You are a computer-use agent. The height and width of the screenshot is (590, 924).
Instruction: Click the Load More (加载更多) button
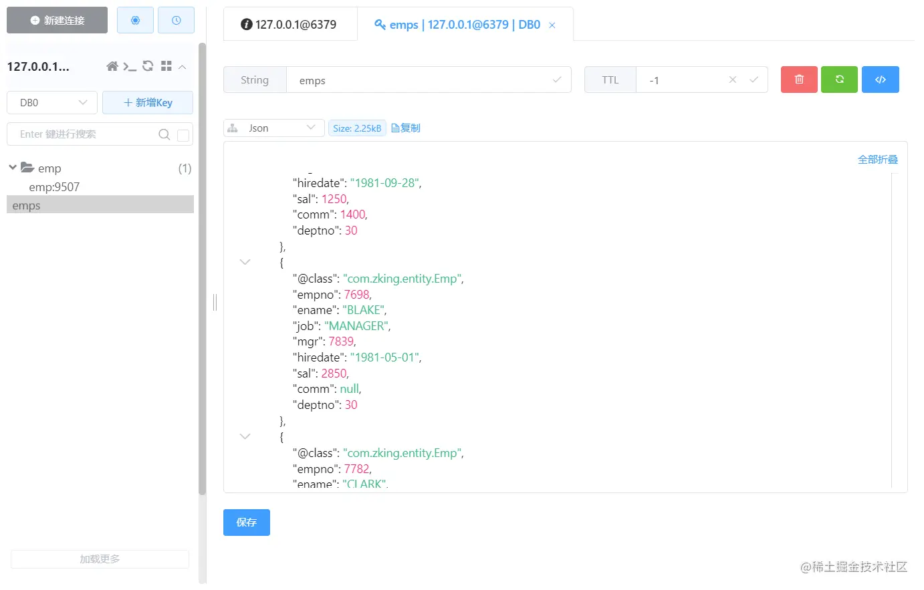tap(100, 559)
